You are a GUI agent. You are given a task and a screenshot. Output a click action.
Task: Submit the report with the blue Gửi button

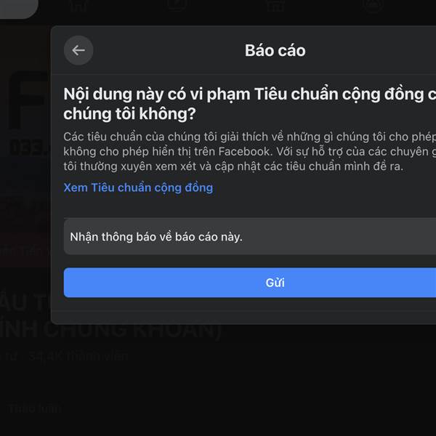250,283
